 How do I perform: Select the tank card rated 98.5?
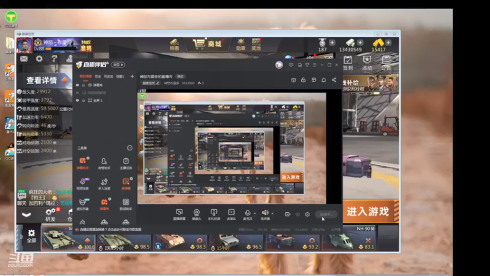(x=124, y=242)
